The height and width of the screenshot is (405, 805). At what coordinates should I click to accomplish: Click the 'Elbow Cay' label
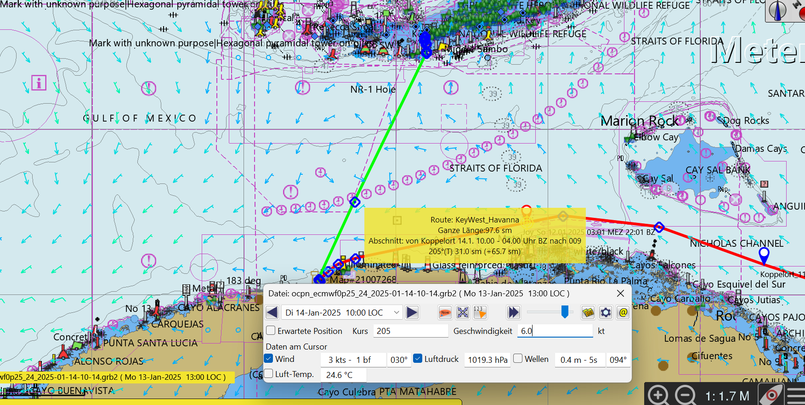(656, 137)
